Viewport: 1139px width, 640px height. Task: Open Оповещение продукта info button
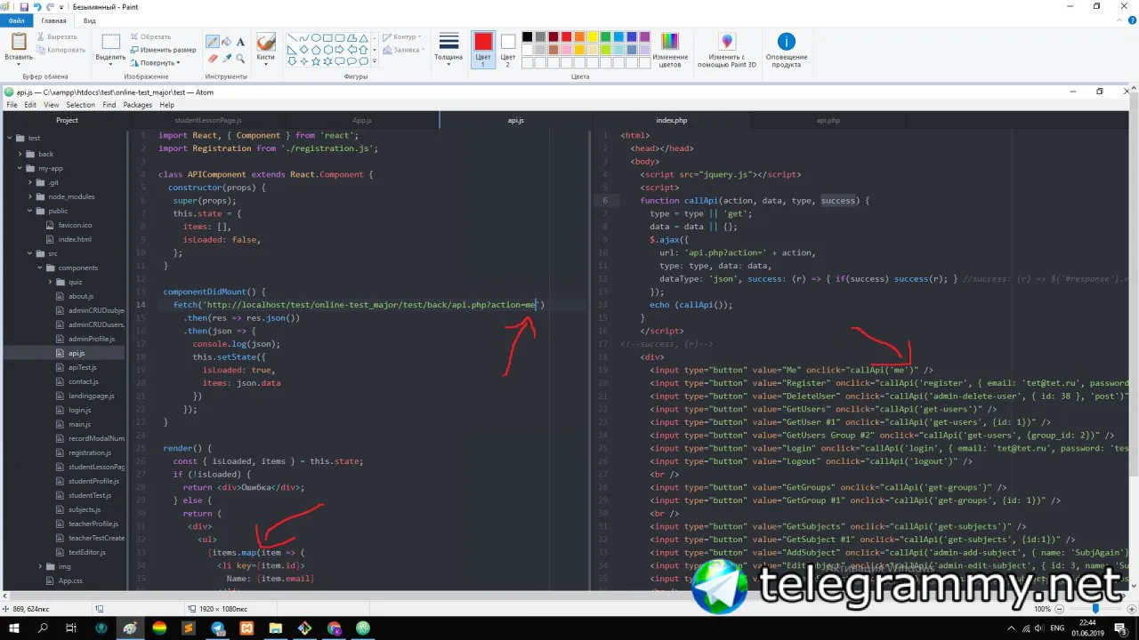click(x=787, y=50)
